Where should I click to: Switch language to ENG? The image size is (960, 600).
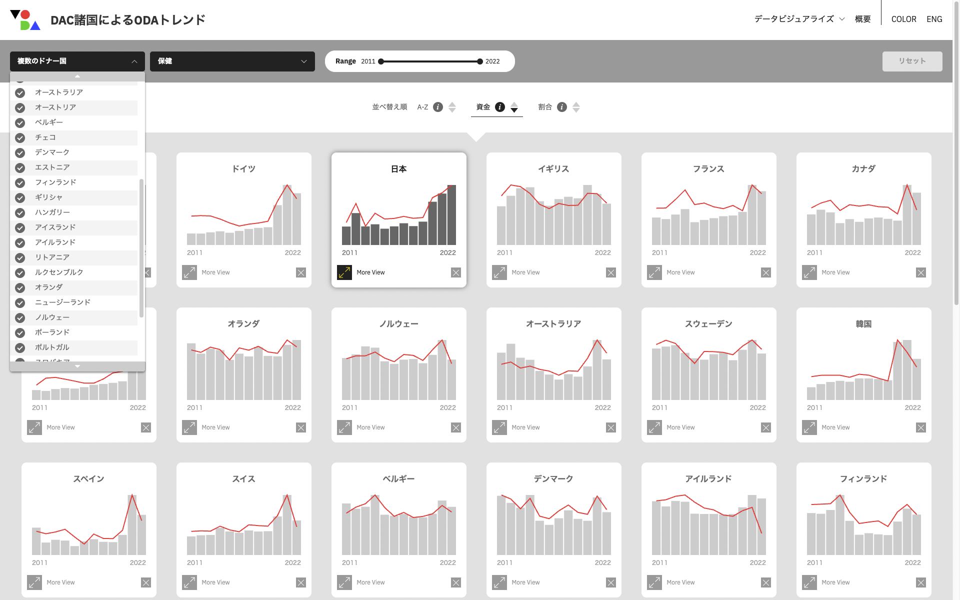tap(934, 19)
